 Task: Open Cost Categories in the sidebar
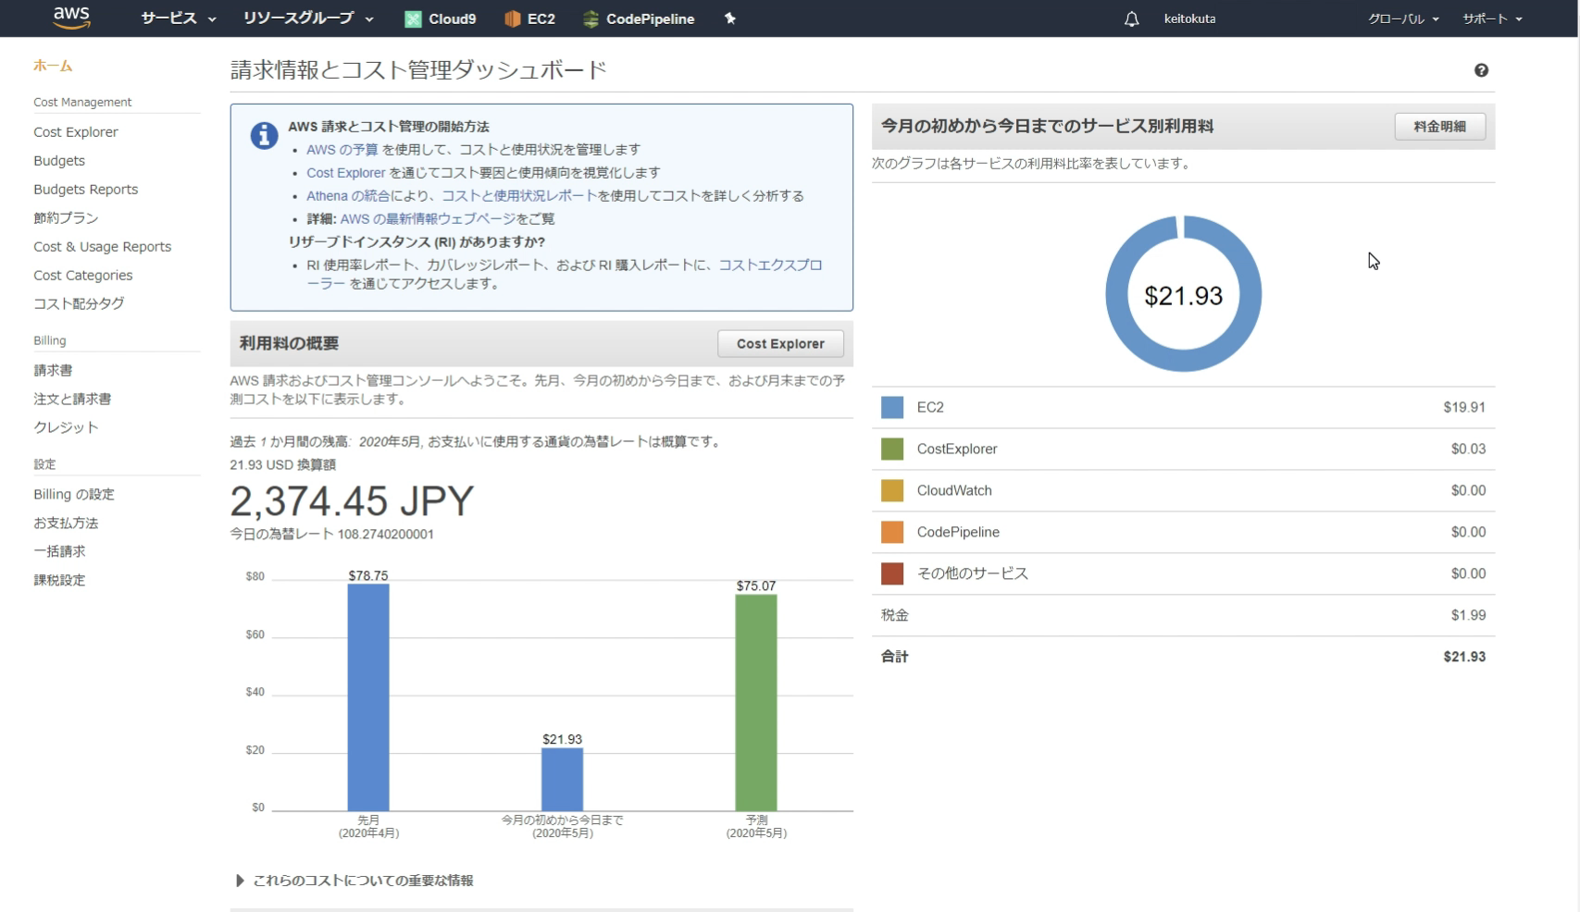click(83, 276)
